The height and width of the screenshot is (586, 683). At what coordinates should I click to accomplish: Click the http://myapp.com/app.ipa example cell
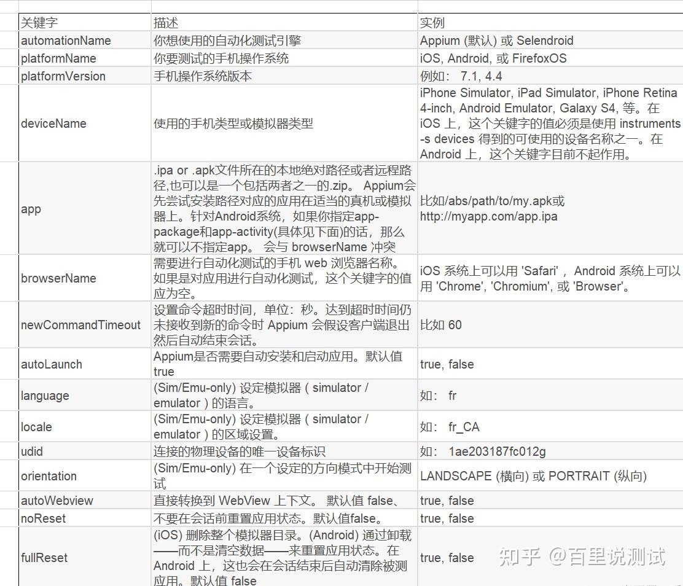coord(550,209)
